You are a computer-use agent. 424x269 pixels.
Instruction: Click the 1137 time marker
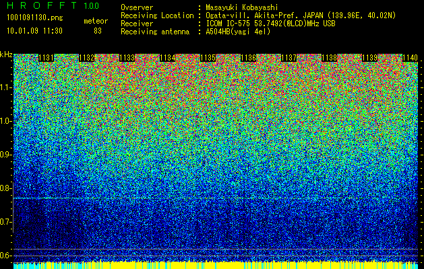[x=289, y=58]
